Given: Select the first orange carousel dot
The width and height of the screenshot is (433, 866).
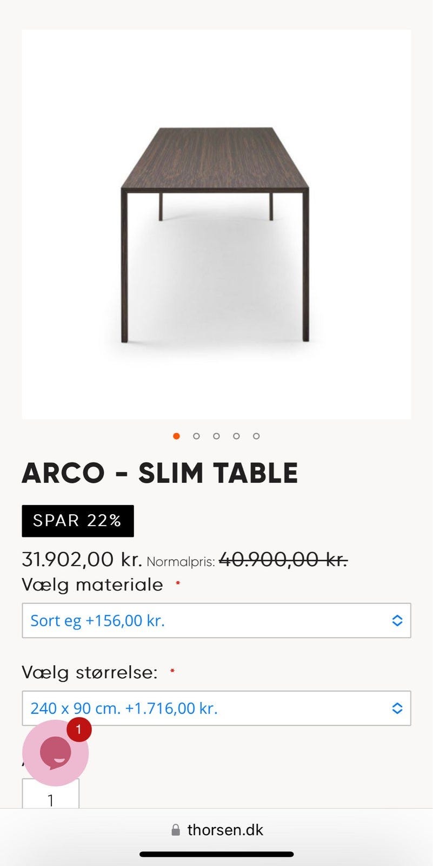Looking at the screenshot, I should click(x=176, y=436).
